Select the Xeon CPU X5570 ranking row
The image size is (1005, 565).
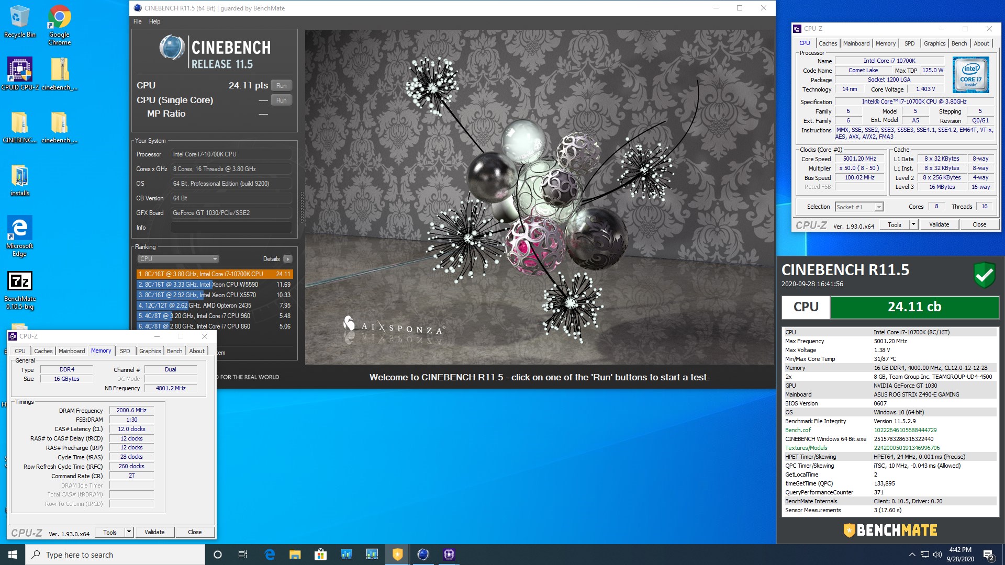(x=215, y=295)
